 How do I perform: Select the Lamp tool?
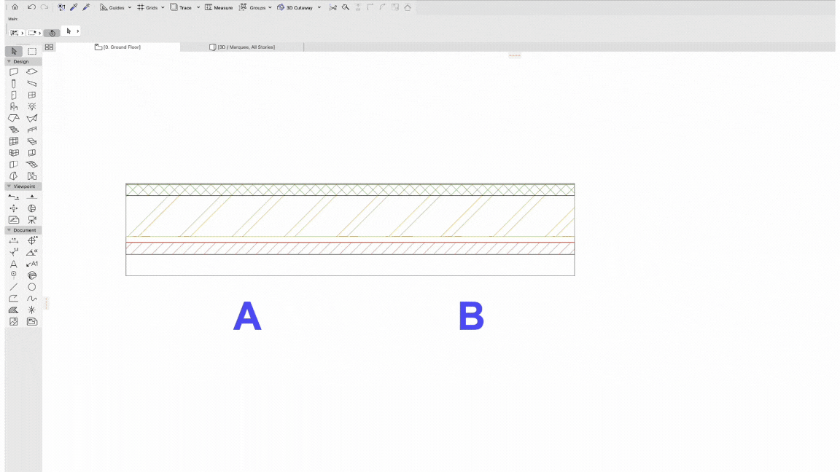point(32,106)
